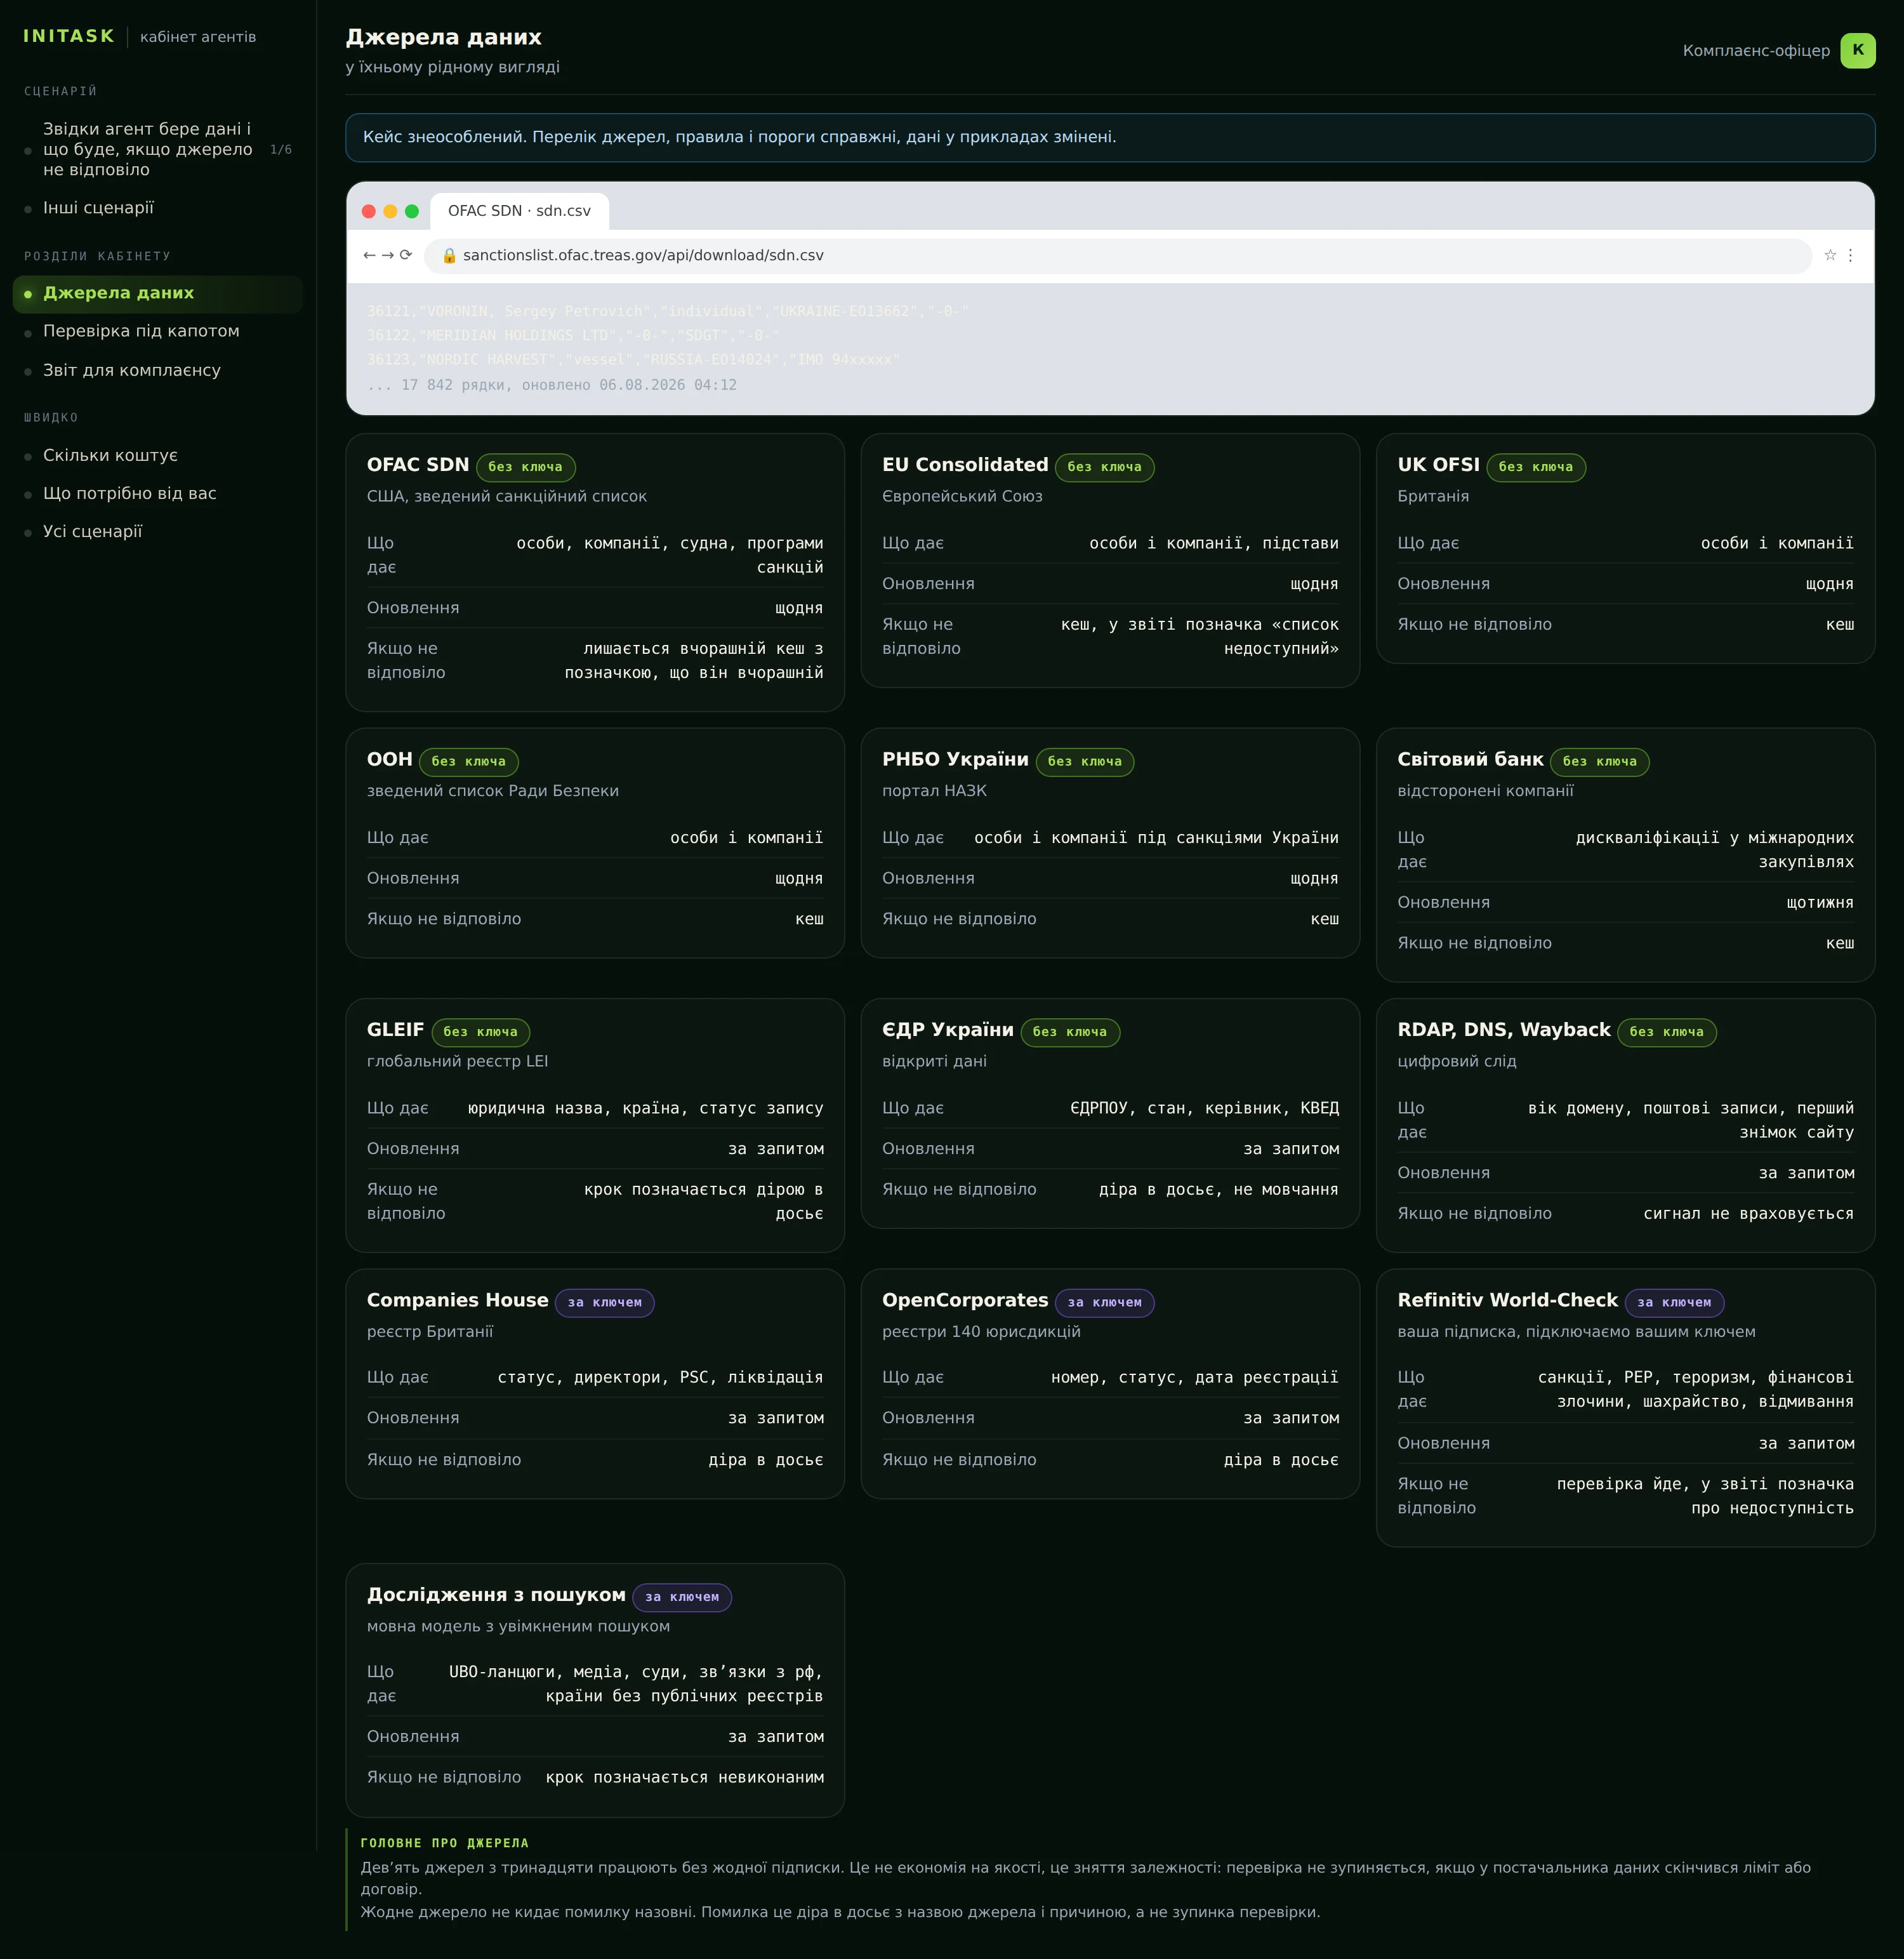Click the "EU Consolidated" card title
Screen dimensions: 1904x1959
965,465
